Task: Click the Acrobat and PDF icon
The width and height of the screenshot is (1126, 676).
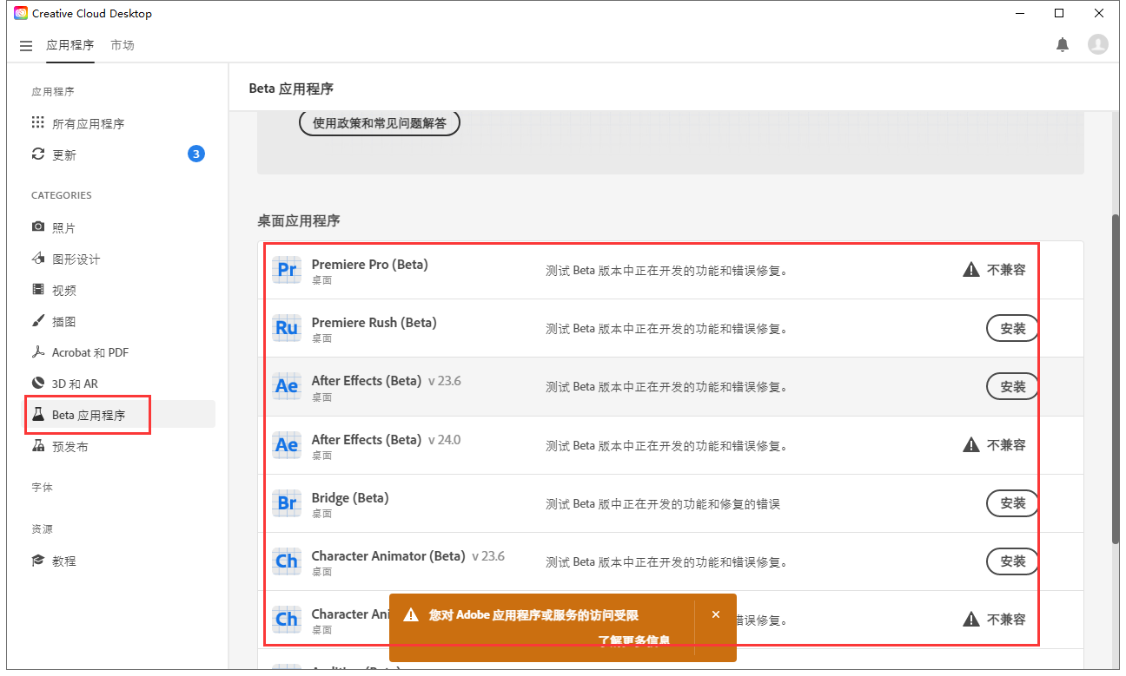Action: (x=38, y=351)
